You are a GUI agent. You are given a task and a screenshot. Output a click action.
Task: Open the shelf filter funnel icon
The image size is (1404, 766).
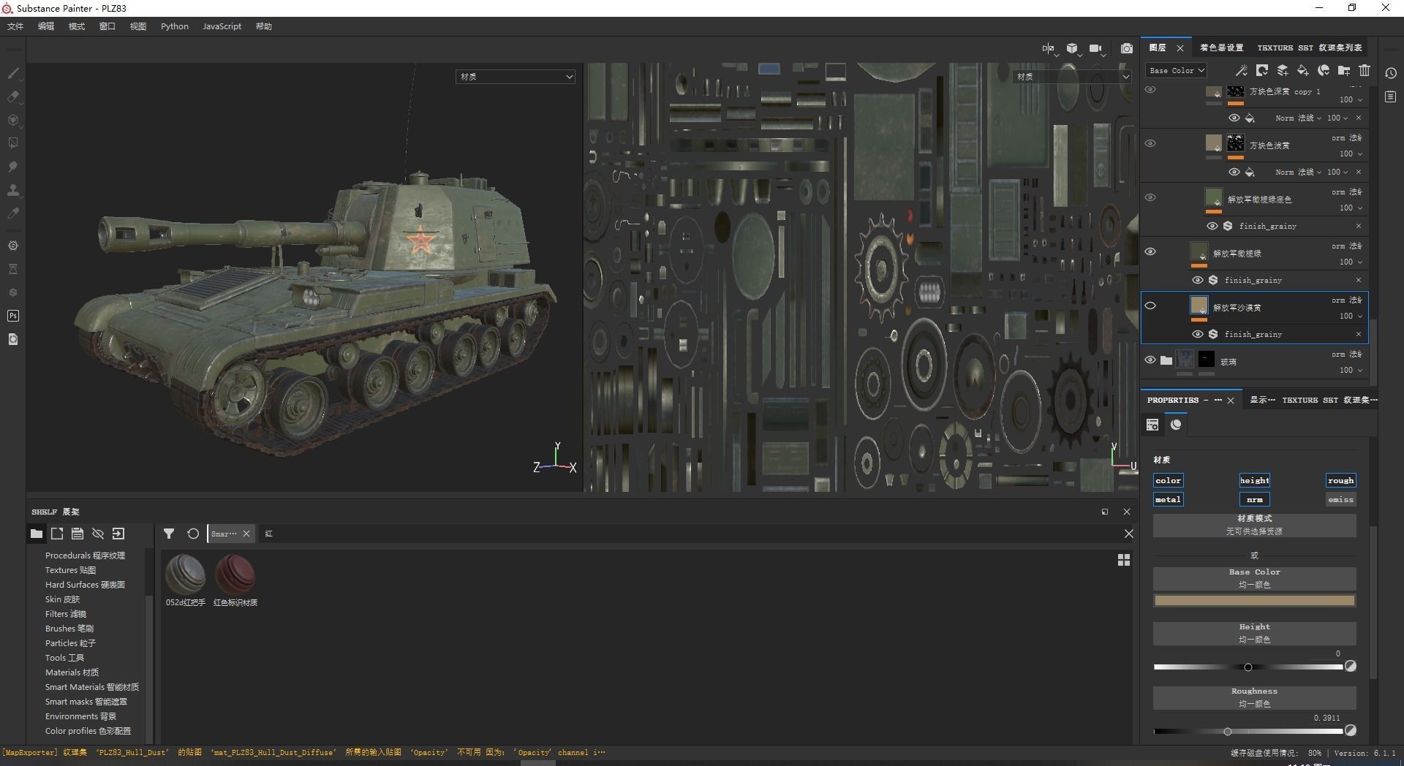click(169, 534)
